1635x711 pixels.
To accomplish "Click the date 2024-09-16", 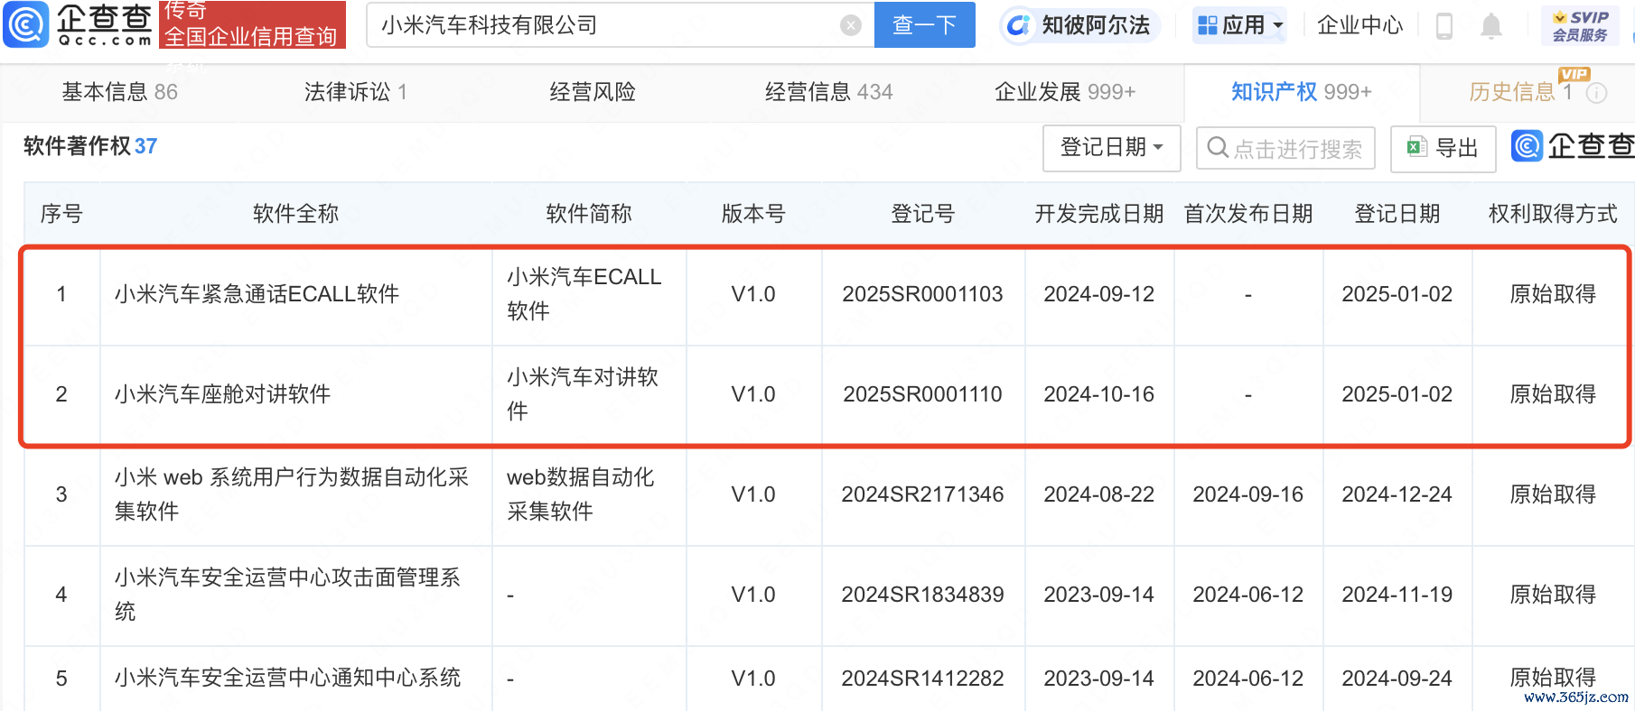I will click(x=1247, y=494).
